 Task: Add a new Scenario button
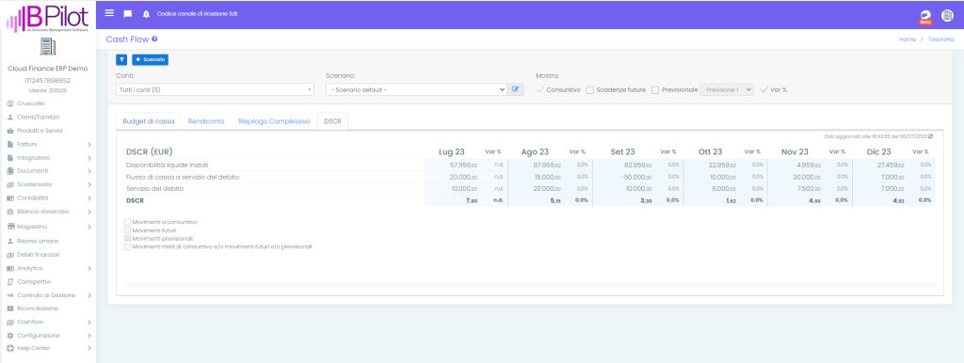click(150, 59)
